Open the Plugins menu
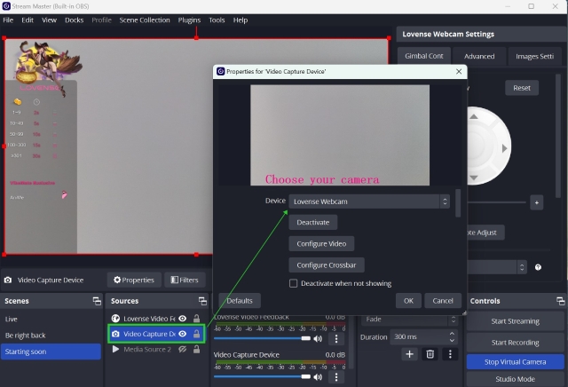The image size is (568, 387). (189, 20)
